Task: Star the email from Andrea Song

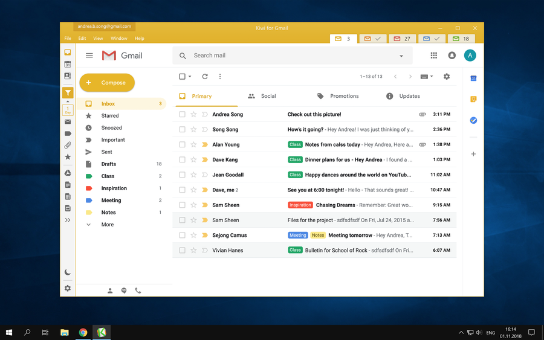Action: tap(193, 114)
